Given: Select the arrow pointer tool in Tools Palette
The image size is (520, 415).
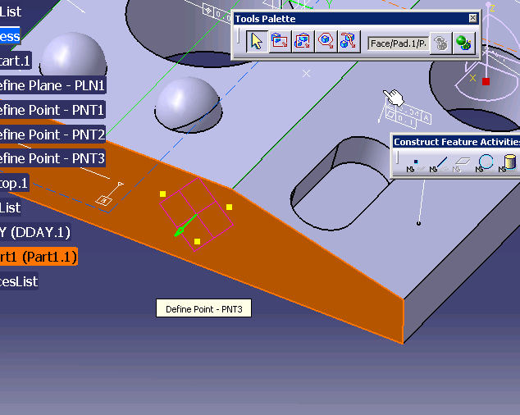Looking at the screenshot, I should (257, 42).
